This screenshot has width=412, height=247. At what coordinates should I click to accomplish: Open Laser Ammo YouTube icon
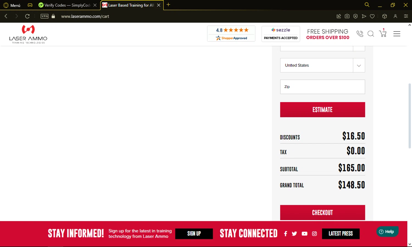(x=304, y=234)
